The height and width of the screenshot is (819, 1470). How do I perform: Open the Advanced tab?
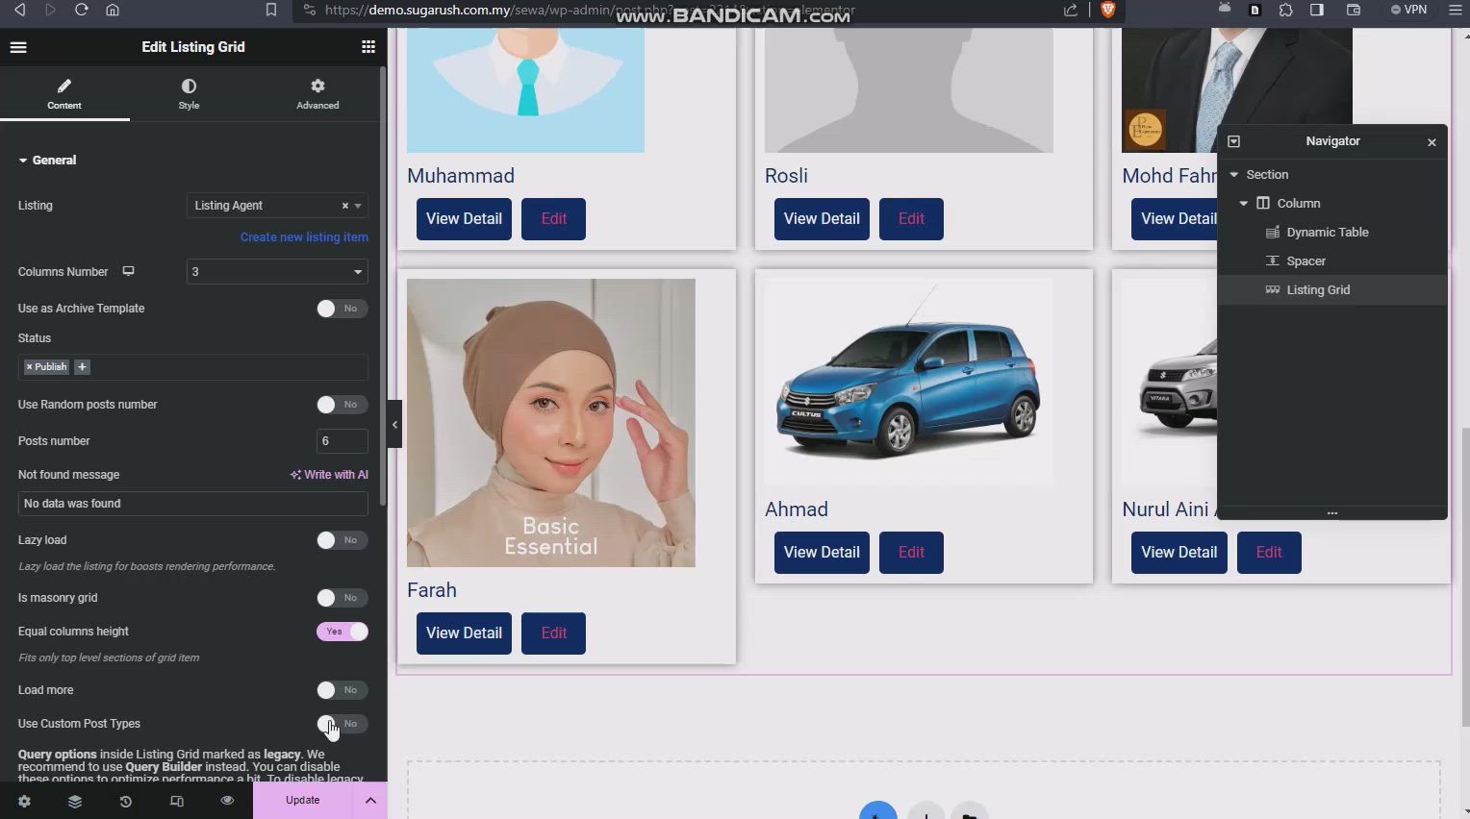click(x=317, y=94)
